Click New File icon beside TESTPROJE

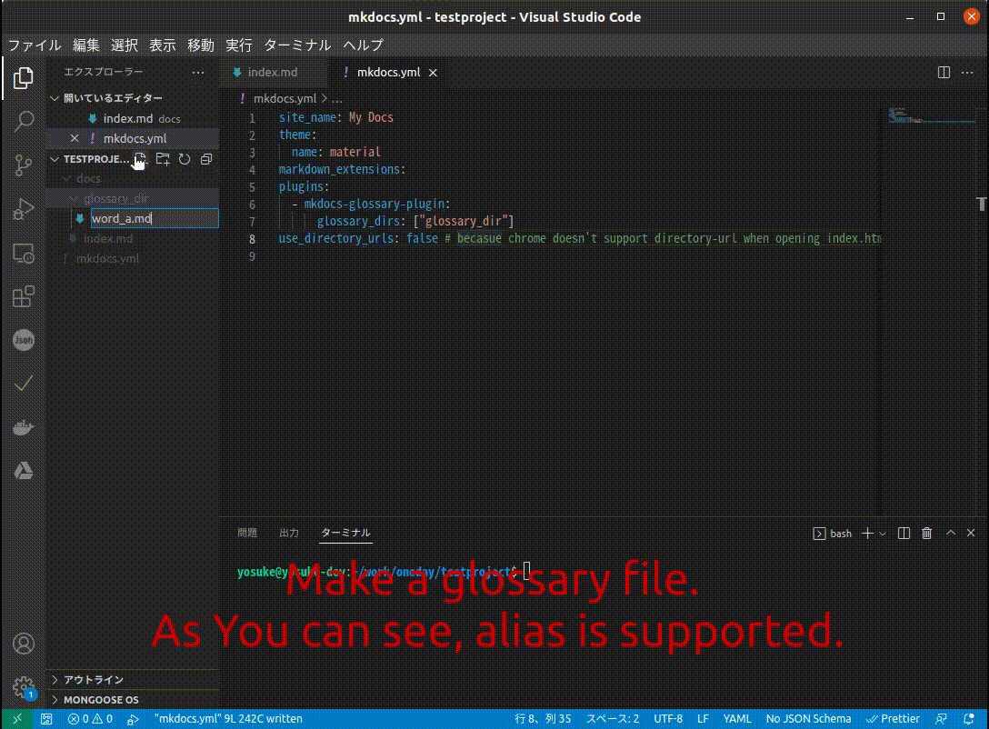coord(140,159)
